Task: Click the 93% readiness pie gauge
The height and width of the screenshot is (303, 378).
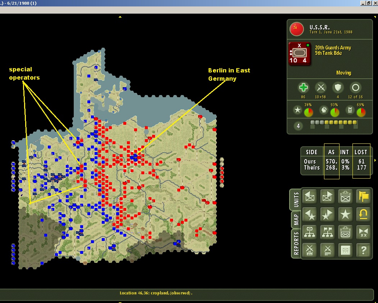Action: [x=334, y=113]
